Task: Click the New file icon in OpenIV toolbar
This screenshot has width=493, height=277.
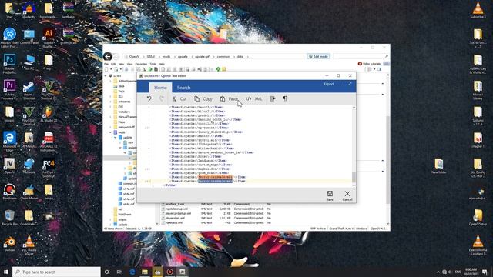Action: [x=106, y=69]
